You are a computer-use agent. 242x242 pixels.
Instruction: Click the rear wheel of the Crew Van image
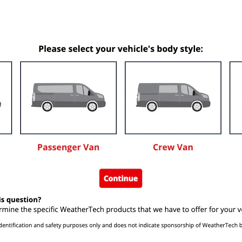[x=152, y=106]
